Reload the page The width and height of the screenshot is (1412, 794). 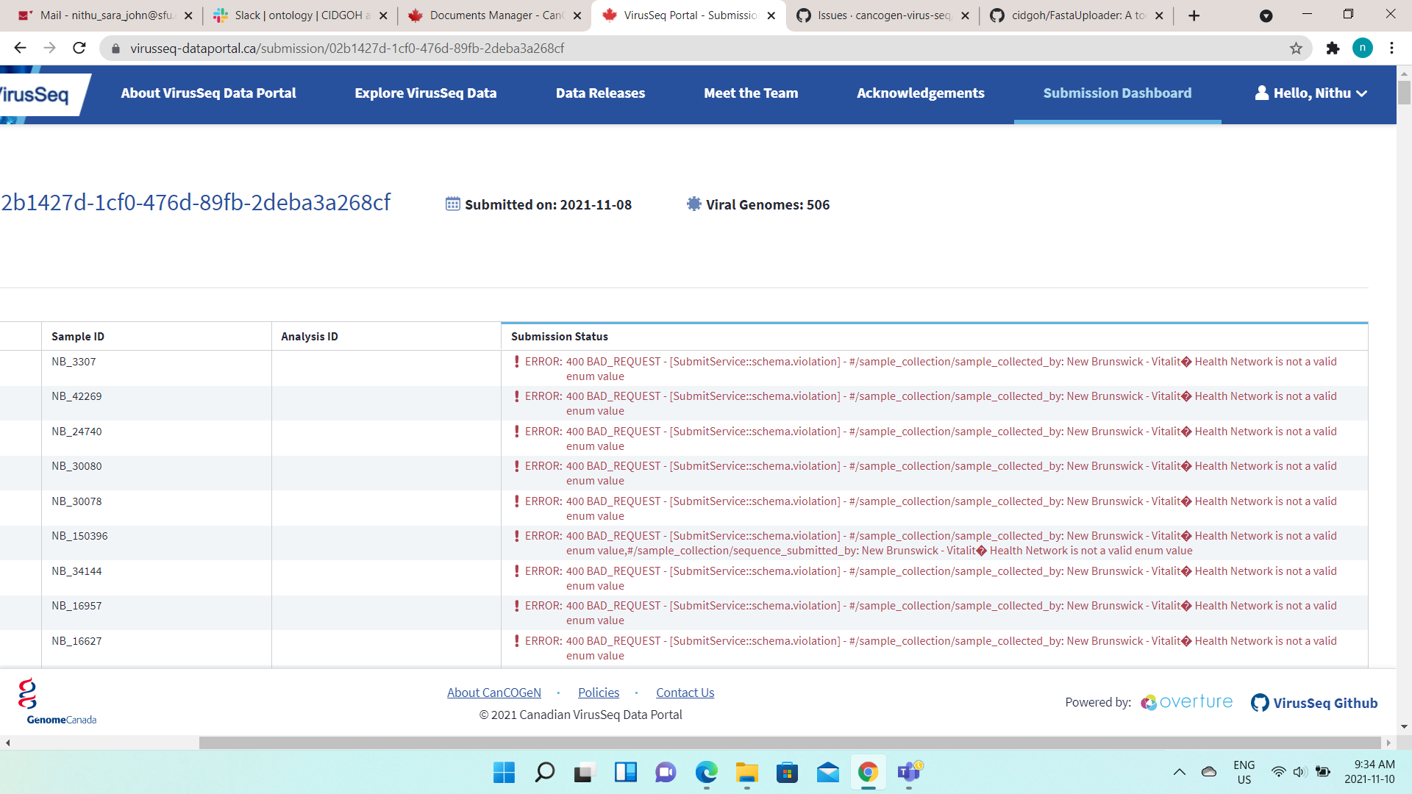click(79, 48)
